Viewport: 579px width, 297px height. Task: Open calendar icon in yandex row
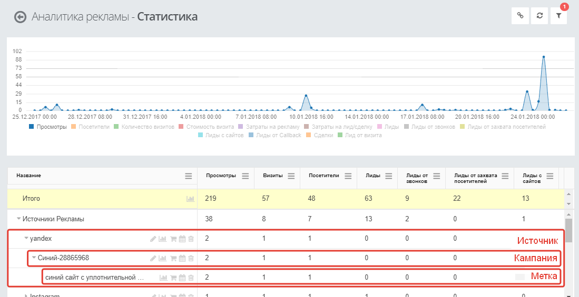pos(182,239)
